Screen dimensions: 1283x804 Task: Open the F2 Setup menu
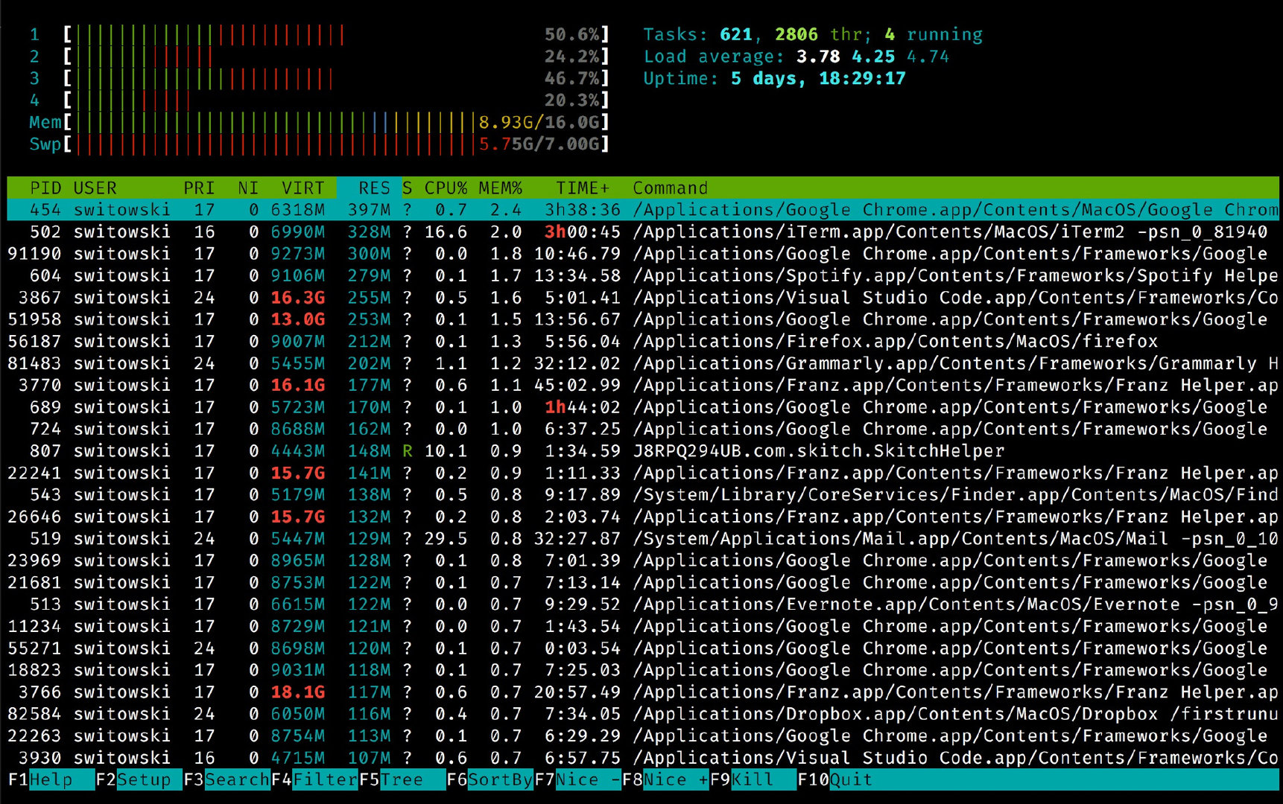[143, 779]
